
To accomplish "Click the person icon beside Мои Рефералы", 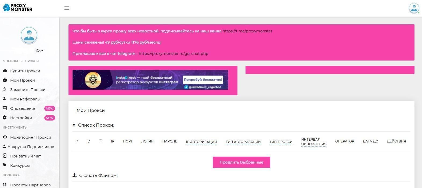I will coord(5,99).
